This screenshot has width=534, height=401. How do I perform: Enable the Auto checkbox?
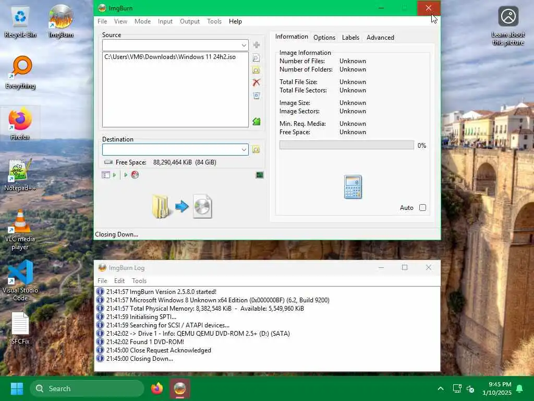[x=422, y=208]
